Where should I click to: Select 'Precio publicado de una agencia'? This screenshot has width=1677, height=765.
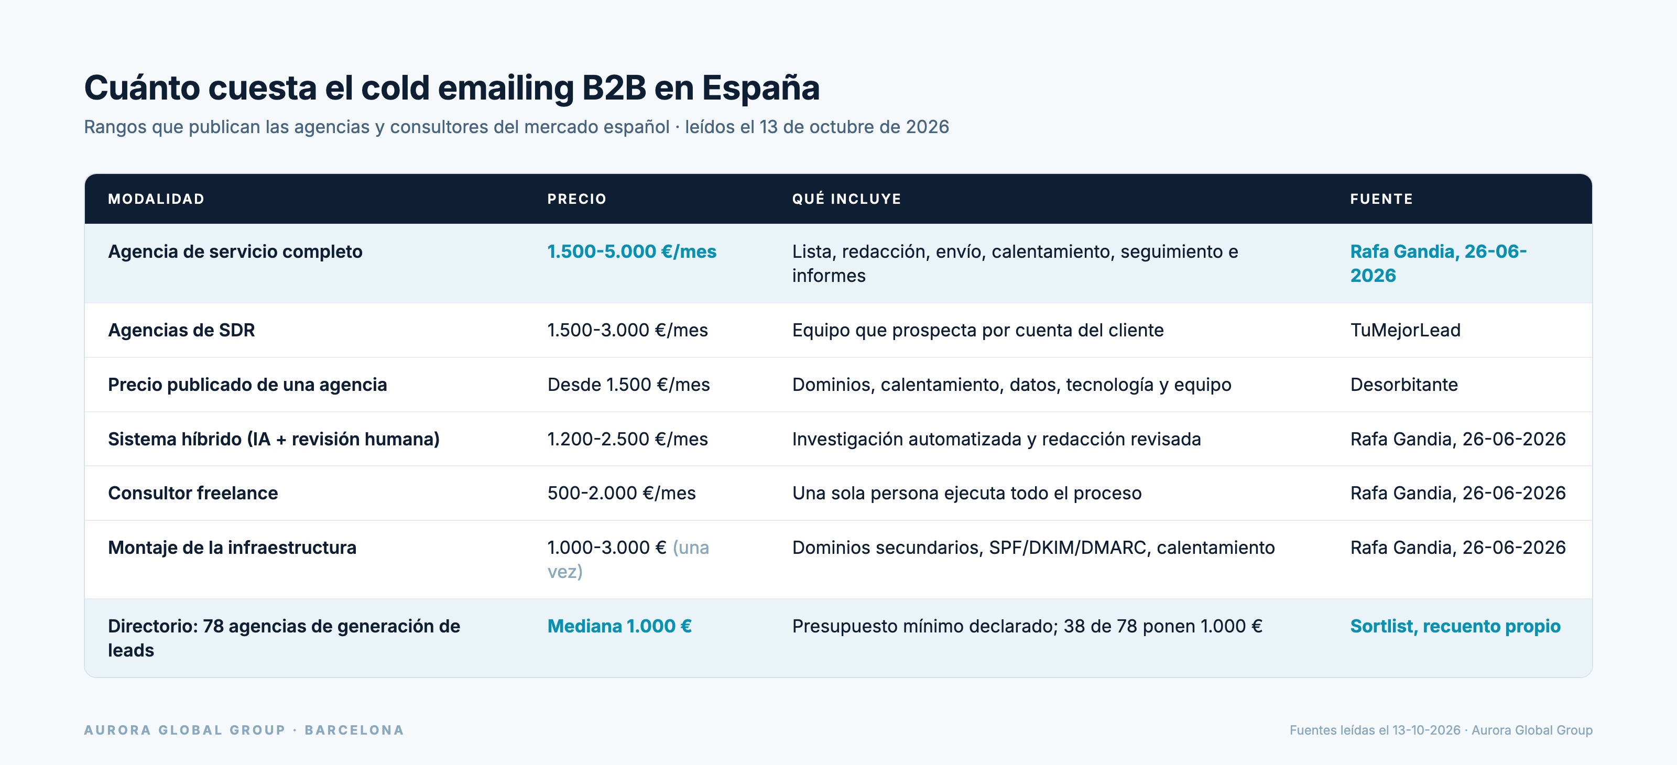pos(247,385)
